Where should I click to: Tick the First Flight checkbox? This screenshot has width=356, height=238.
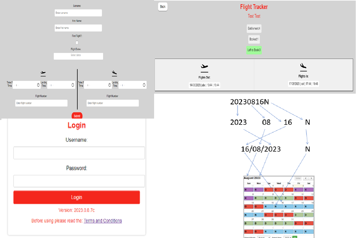coord(77,42)
